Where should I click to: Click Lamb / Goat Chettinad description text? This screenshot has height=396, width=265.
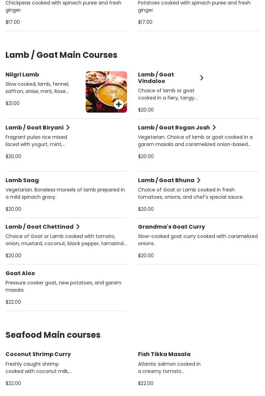pyautogui.click(x=66, y=240)
